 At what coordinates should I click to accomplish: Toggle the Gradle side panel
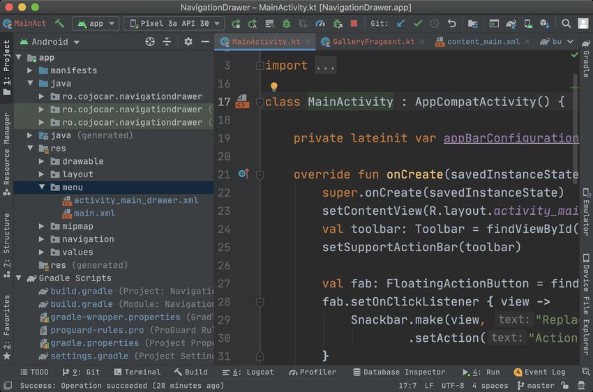coord(586,59)
